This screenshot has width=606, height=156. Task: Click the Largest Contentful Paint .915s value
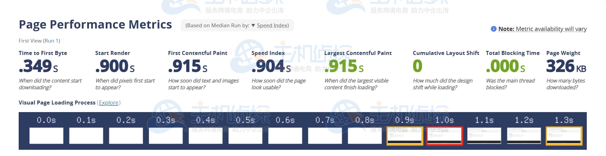[x=344, y=66]
